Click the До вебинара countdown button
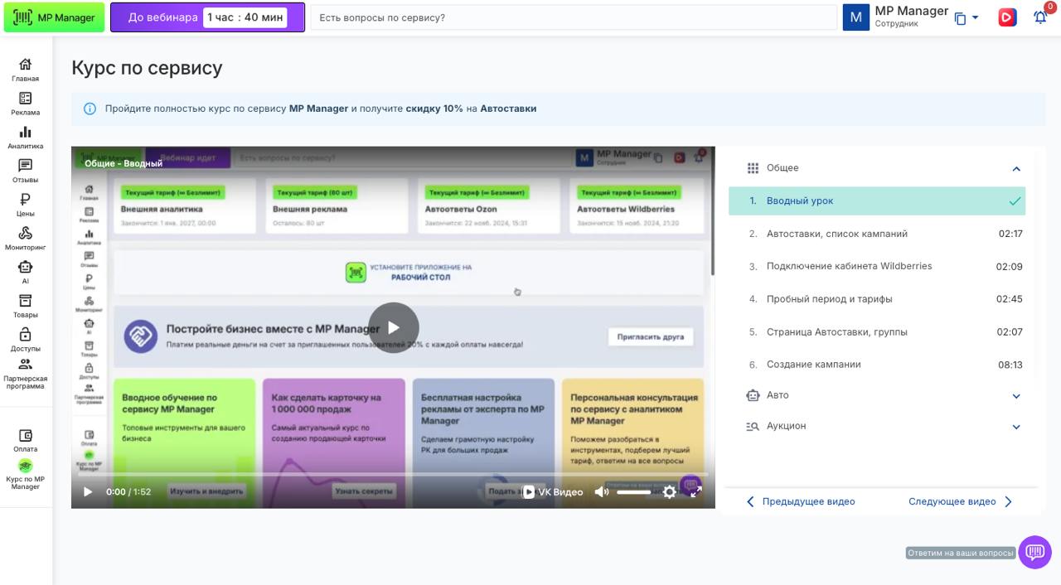1061x585 pixels. (207, 17)
